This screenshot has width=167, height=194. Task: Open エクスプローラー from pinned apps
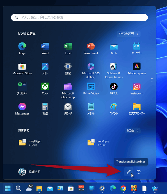[x=137, y=109]
